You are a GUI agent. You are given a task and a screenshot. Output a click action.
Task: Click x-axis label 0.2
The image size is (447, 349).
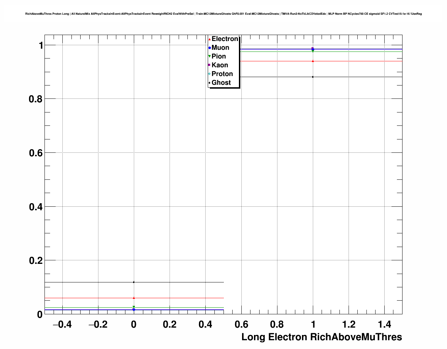170,324
